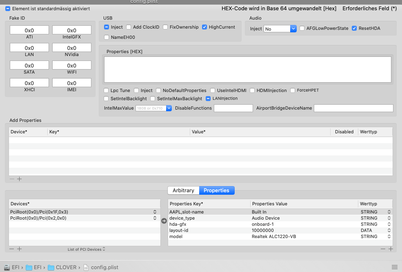Screen dimensions: 402x272
Task: Click the Properties Value column header
Action: [304, 204]
